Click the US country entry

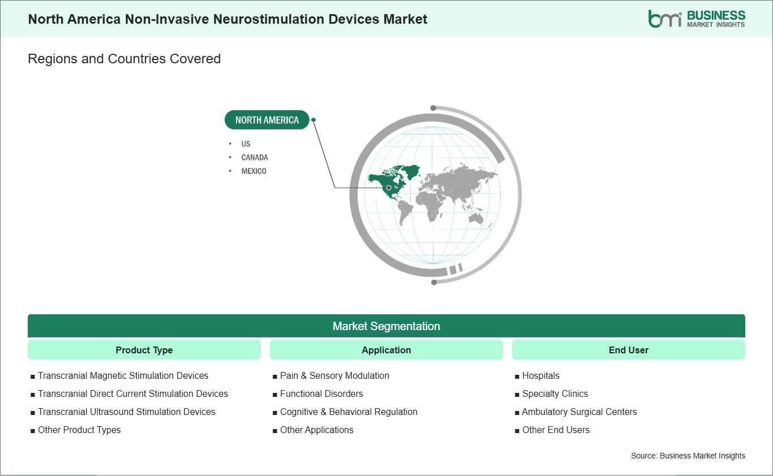point(246,144)
